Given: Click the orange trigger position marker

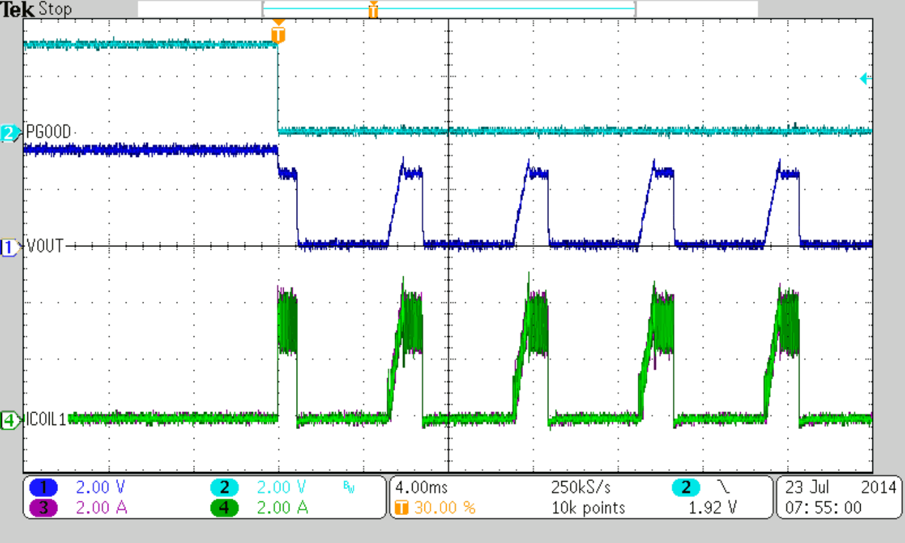Looking at the screenshot, I should (x=278, y=34).
